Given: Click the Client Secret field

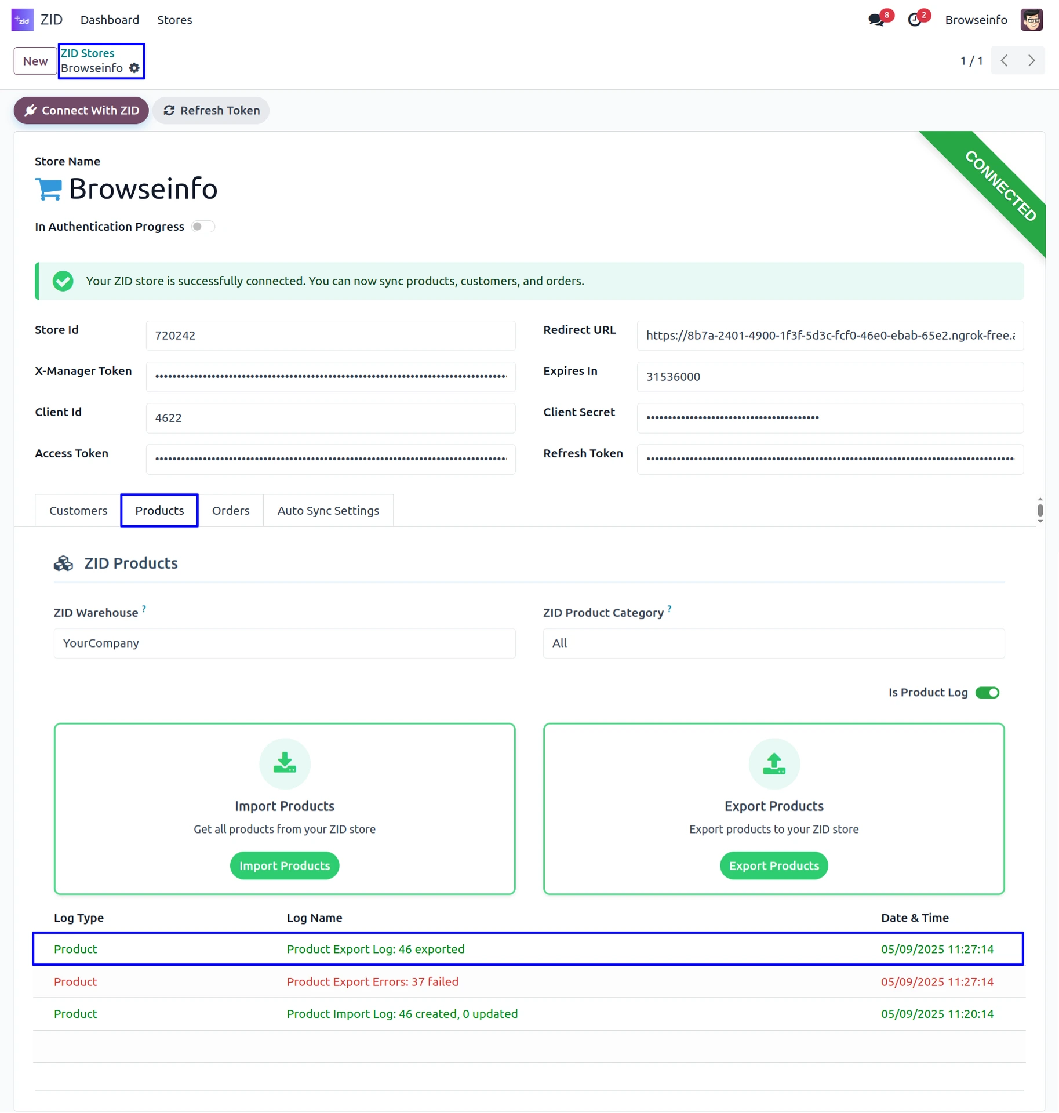Looking at the screenshot, I should coord(830,418).
